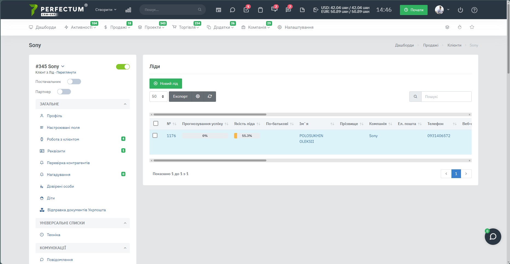
Task: Go to Дашборди in navigation
Action: 42,27
